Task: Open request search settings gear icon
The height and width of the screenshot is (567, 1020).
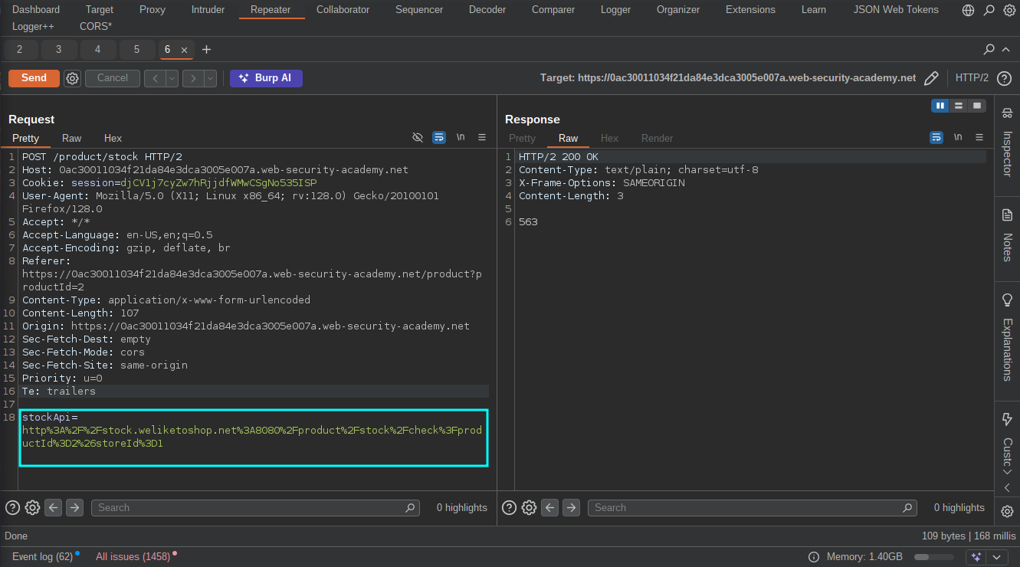Action: click(x=32, y=507)
